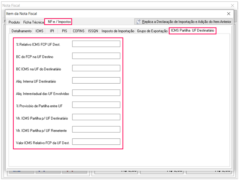Switch to the ISSQN tab
Image resolution: width=239 pixels, height=180 pixels.
pos(93,31)
